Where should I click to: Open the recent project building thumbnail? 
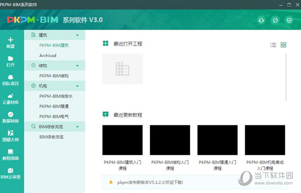point(122,69)
